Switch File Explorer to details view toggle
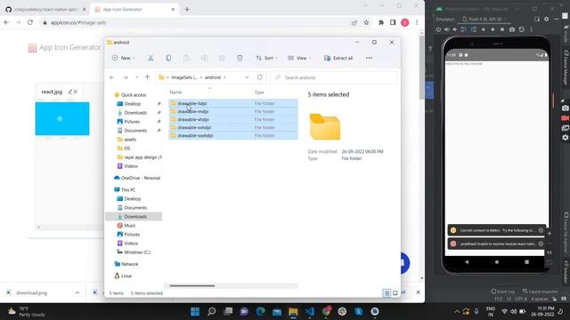Viewport: 570px width, 320px height. 387,292
